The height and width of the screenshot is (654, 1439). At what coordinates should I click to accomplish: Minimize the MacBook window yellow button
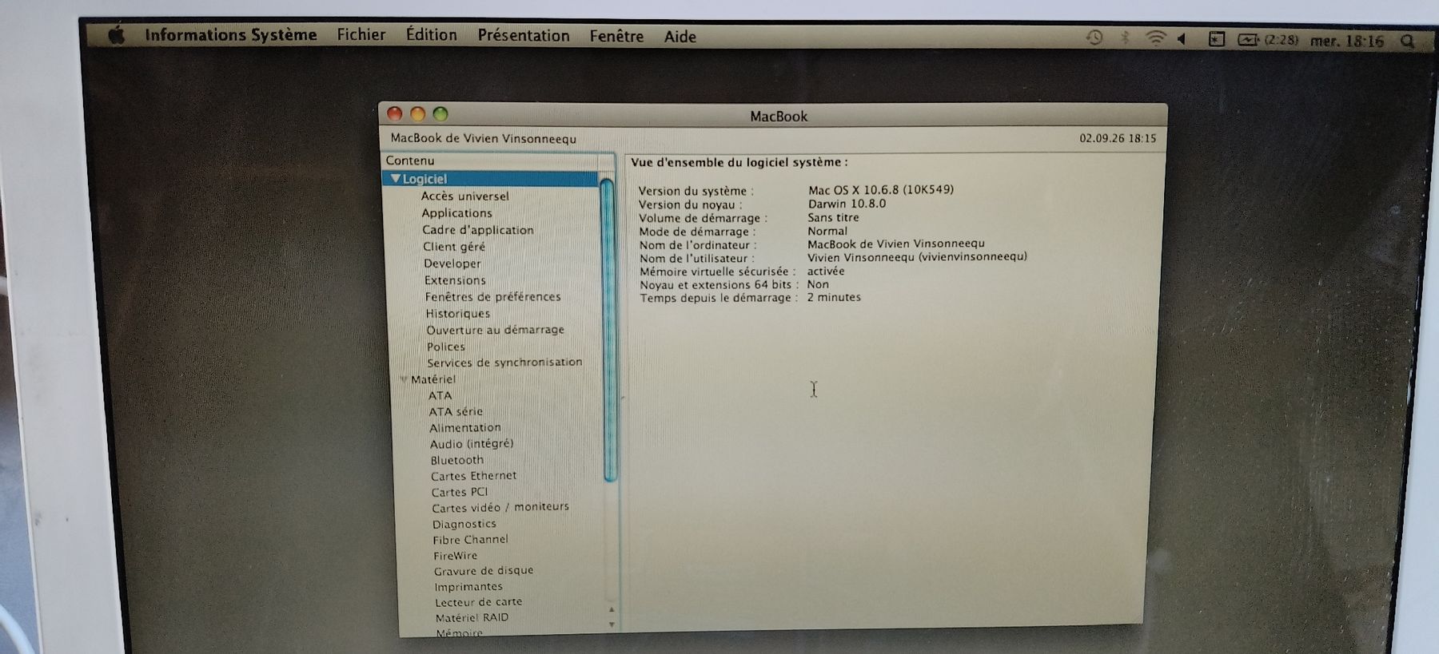[x=417, y=114]
